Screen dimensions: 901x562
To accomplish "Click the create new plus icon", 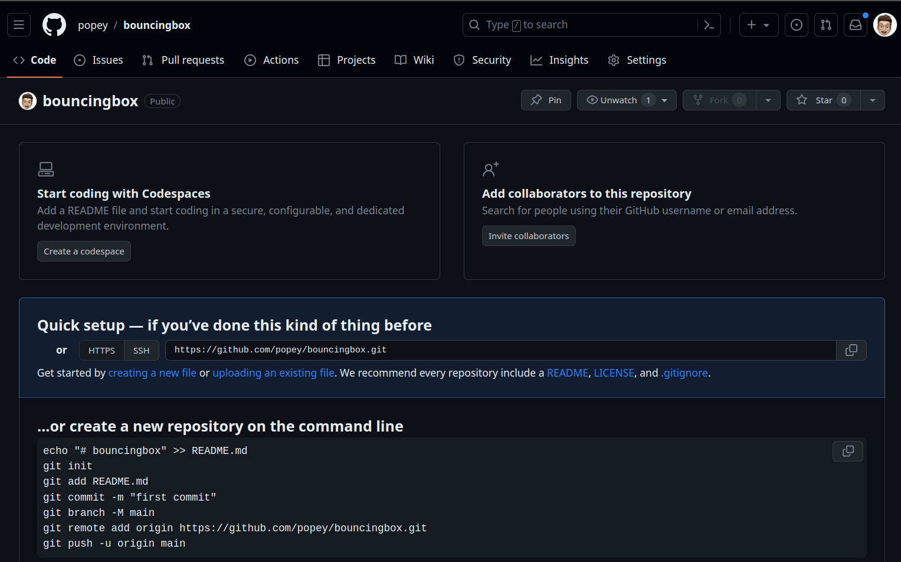I will (x=751, y=25).
